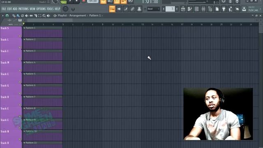Open the OPTIONS menu
This screenshot has height=148, width=263.
tap(41, 9)
